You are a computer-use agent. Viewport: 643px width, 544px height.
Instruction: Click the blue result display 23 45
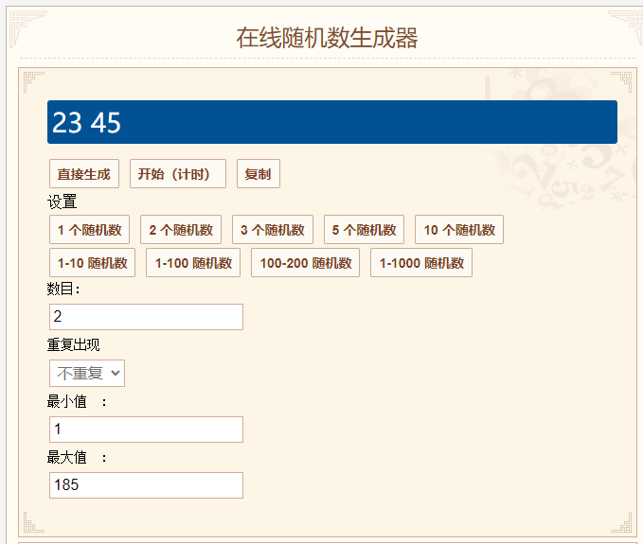tap(332, 122)
